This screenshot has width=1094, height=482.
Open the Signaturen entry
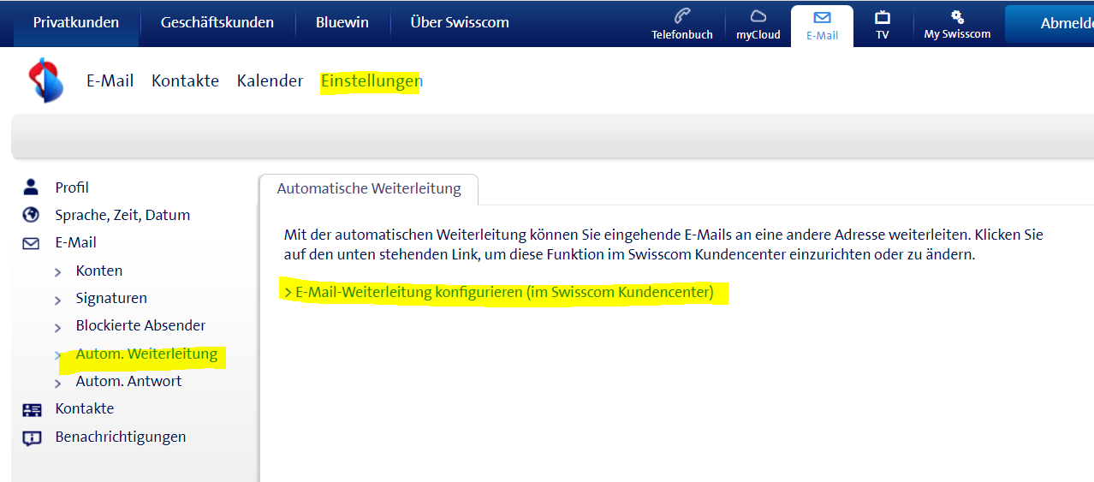pos(111,298)
